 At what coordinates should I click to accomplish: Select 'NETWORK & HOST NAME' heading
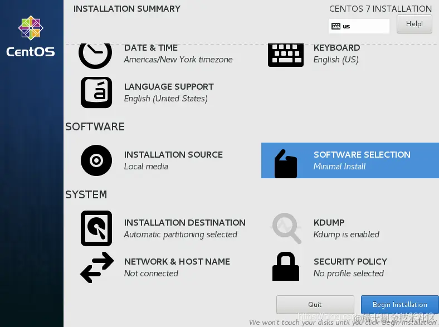click(x=177, y=262)
